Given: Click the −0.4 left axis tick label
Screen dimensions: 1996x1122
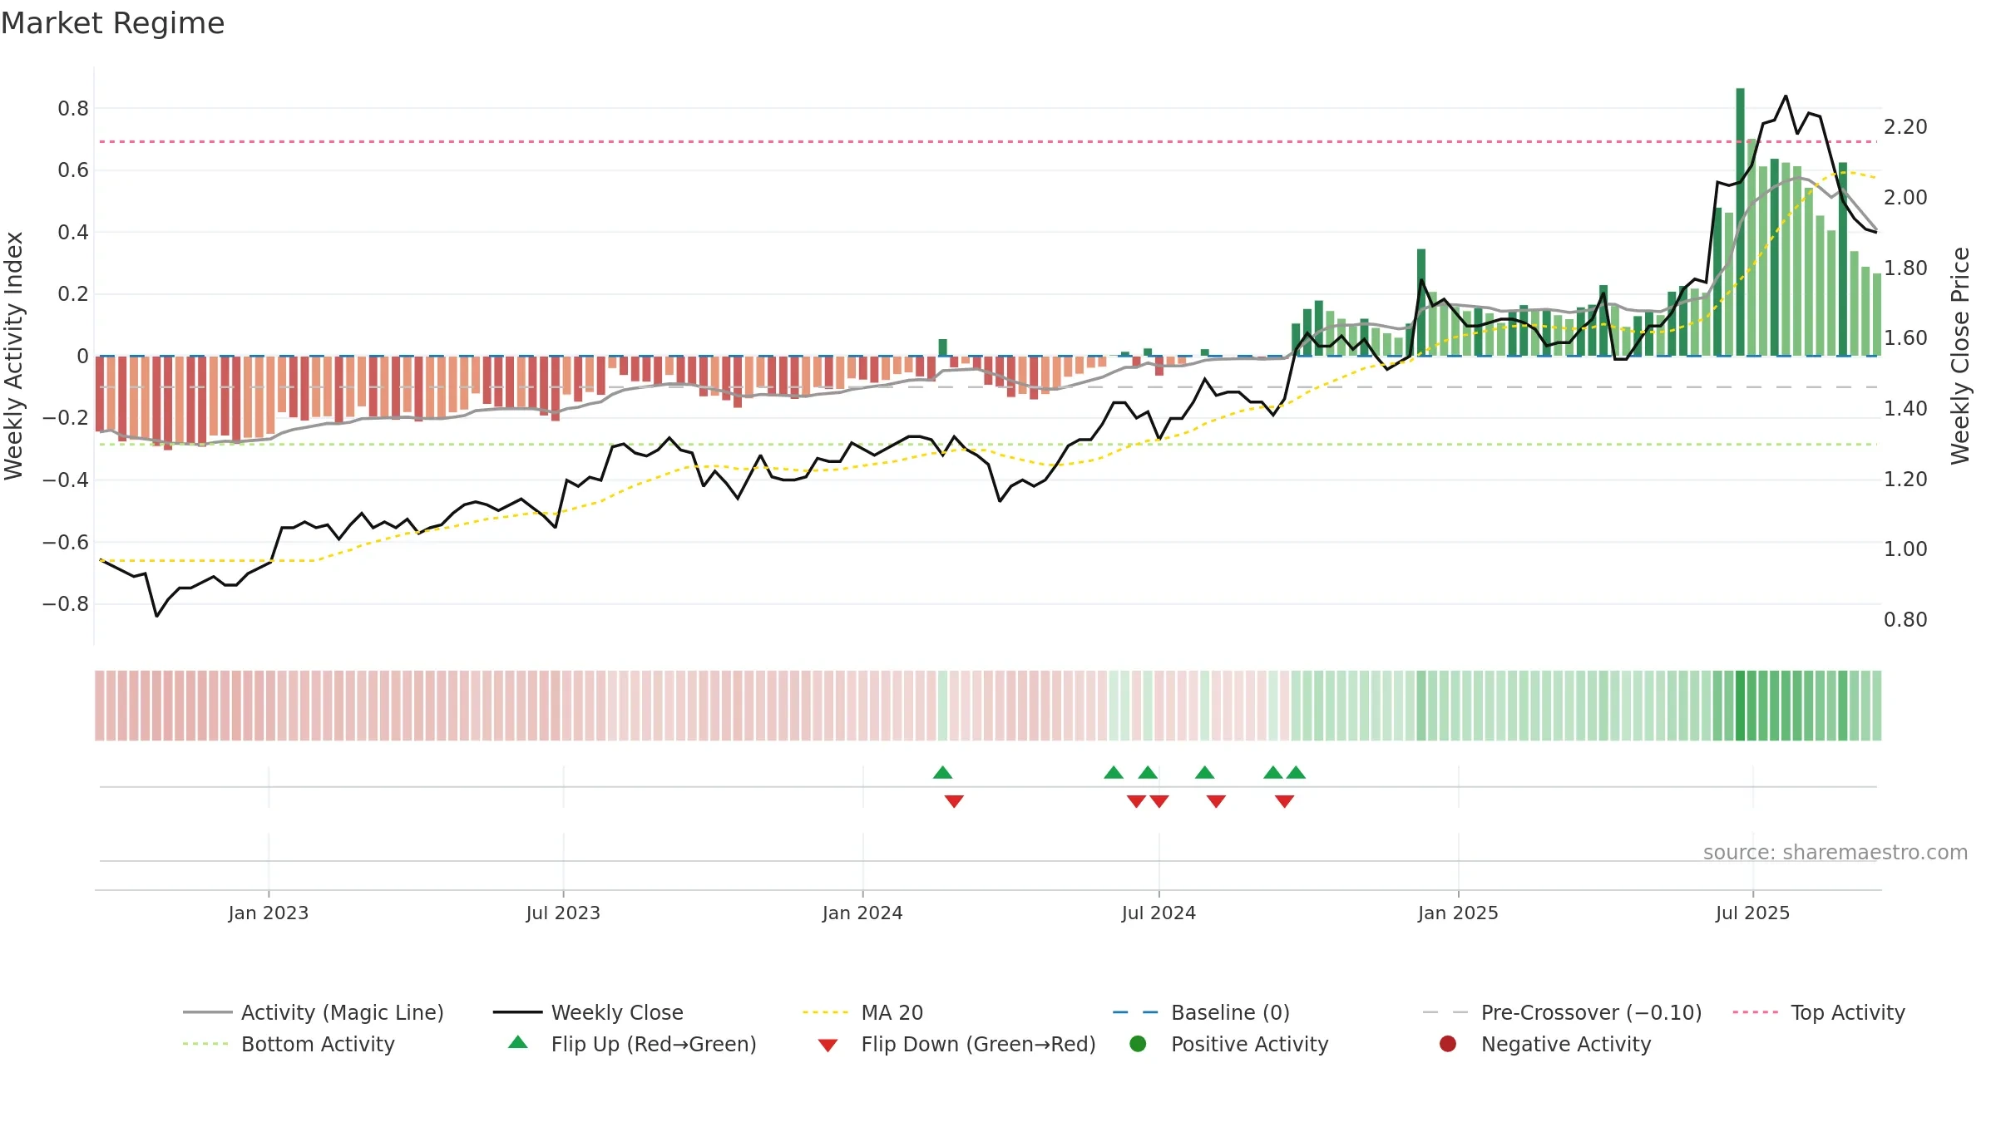Looking at the screenshot, I should tap(65, 480).
